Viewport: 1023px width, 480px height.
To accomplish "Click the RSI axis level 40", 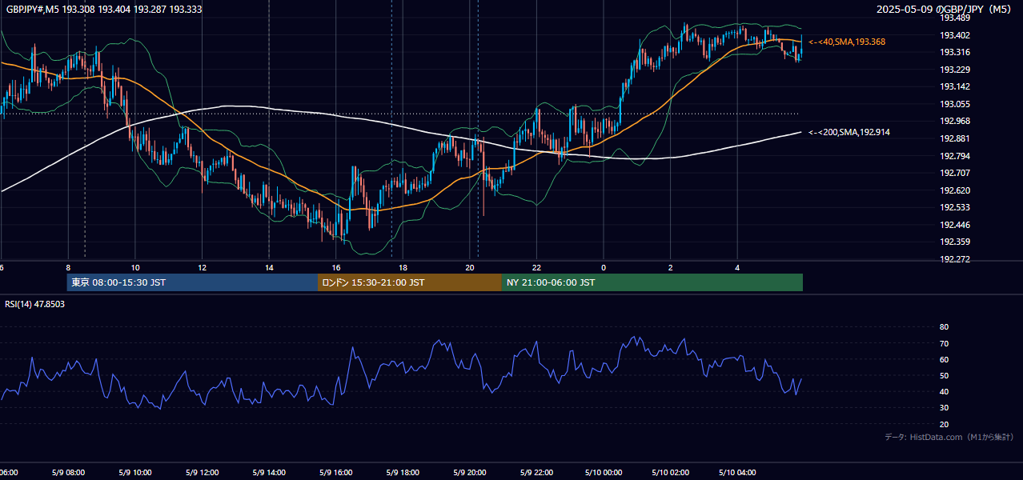I will (945, 391).
